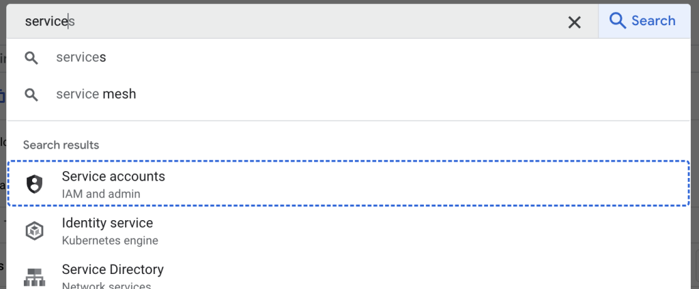This screenshot has width=699, height=289.
Task: Click the magnifier icon beside the "services" suggestion
Action: point(31,58)
